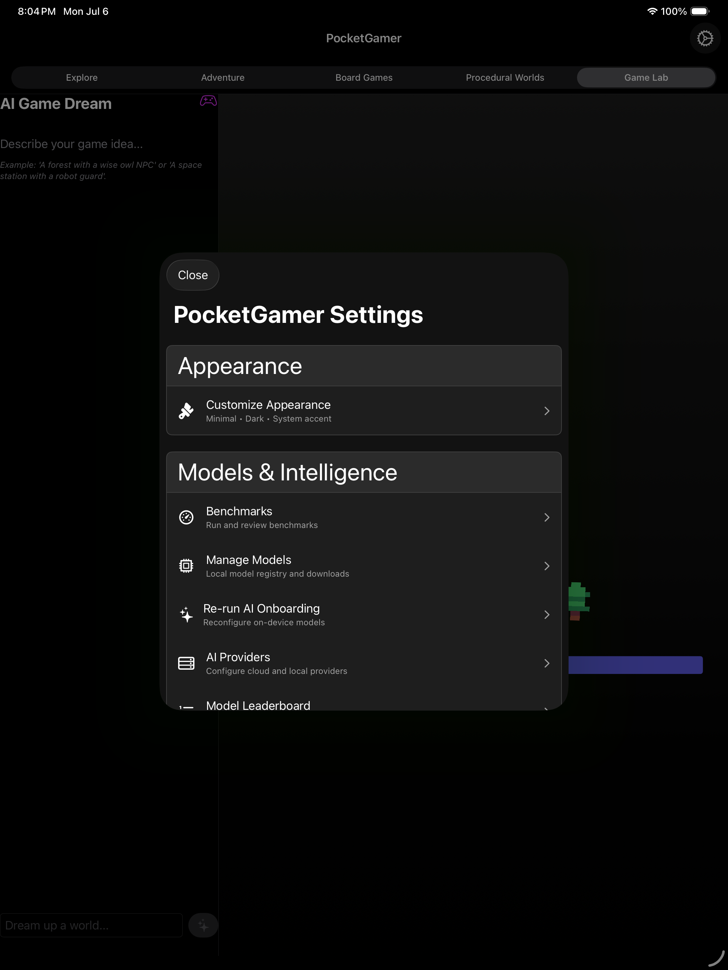Tap the battery indicator in status bar
728x970 pixels.
tap(699, 11)
